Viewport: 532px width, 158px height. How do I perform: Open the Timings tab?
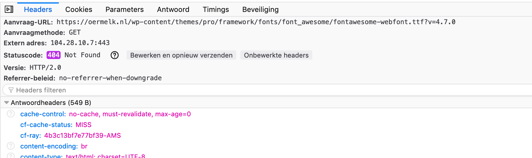[x=216, y=10]
